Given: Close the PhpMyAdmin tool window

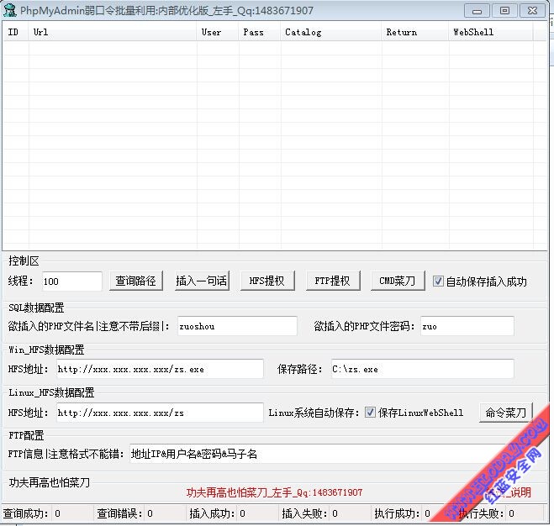Looking at the screenshot, I should 532,11.
